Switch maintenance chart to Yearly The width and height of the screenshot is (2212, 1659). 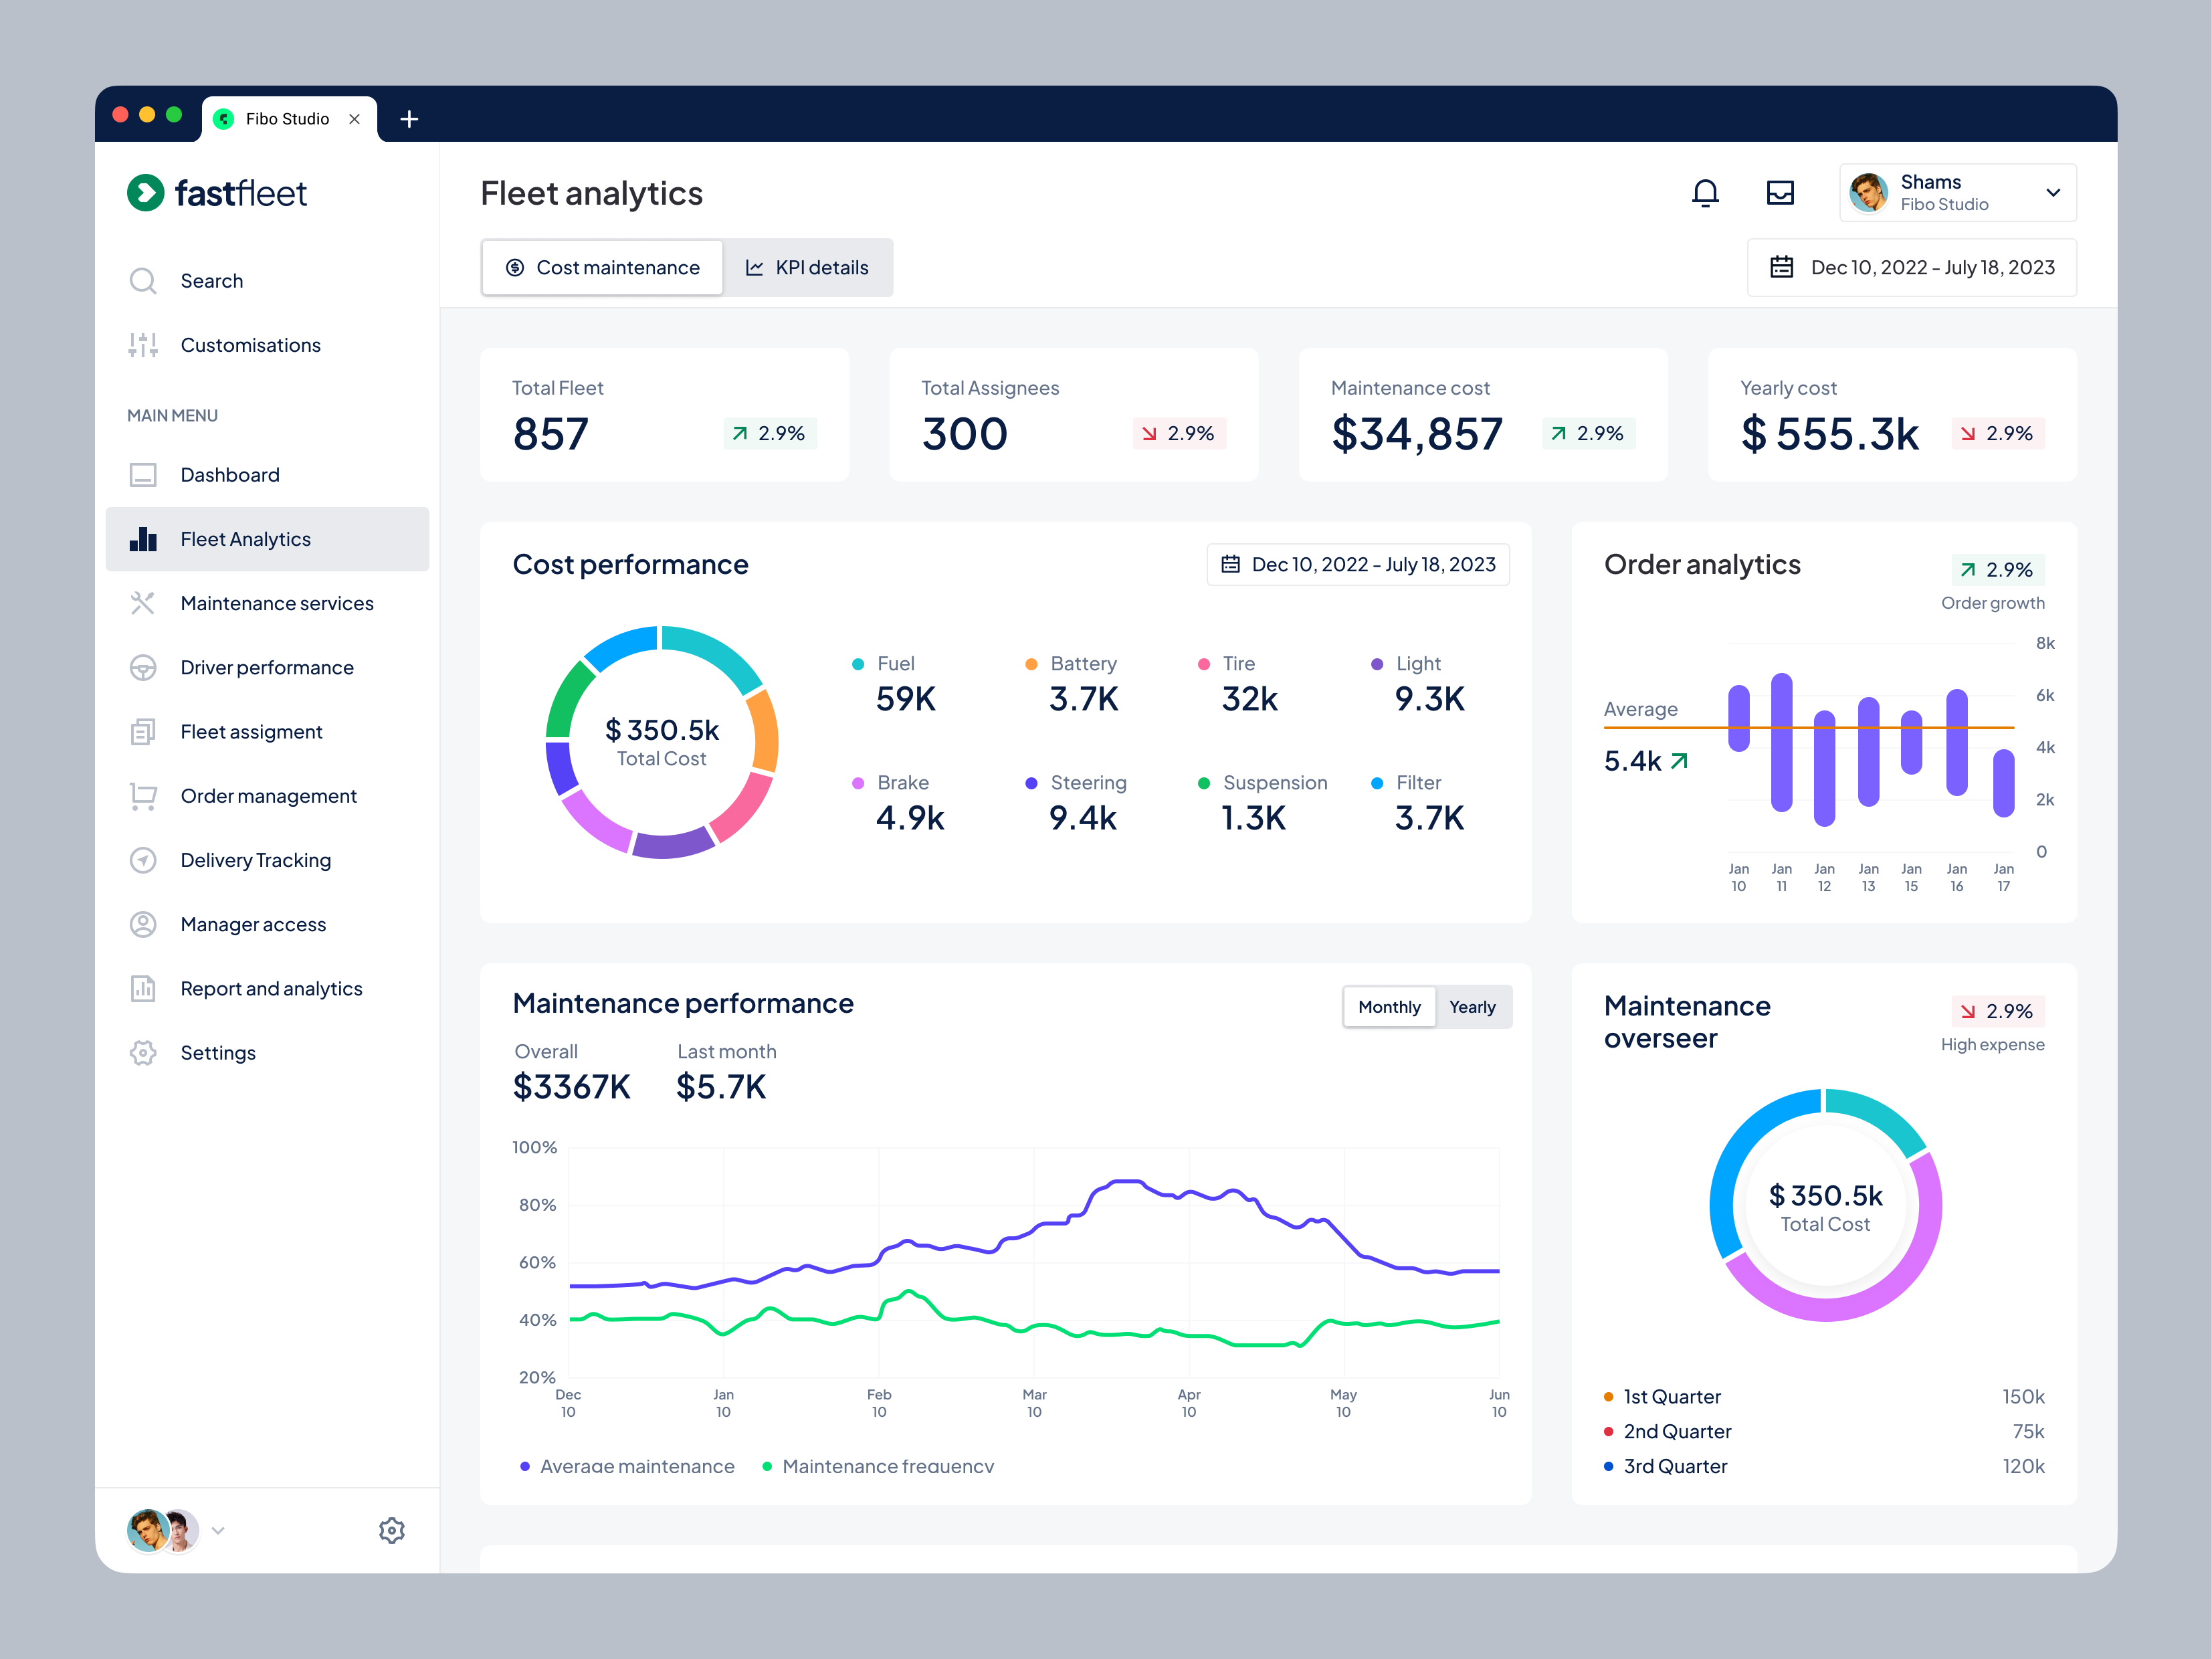point(1472,1007)
